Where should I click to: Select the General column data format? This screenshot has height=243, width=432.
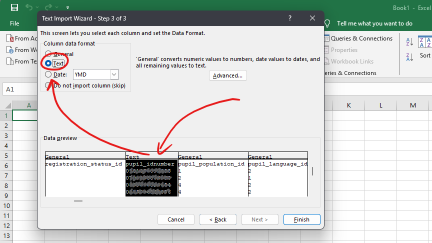click(48, 54)
